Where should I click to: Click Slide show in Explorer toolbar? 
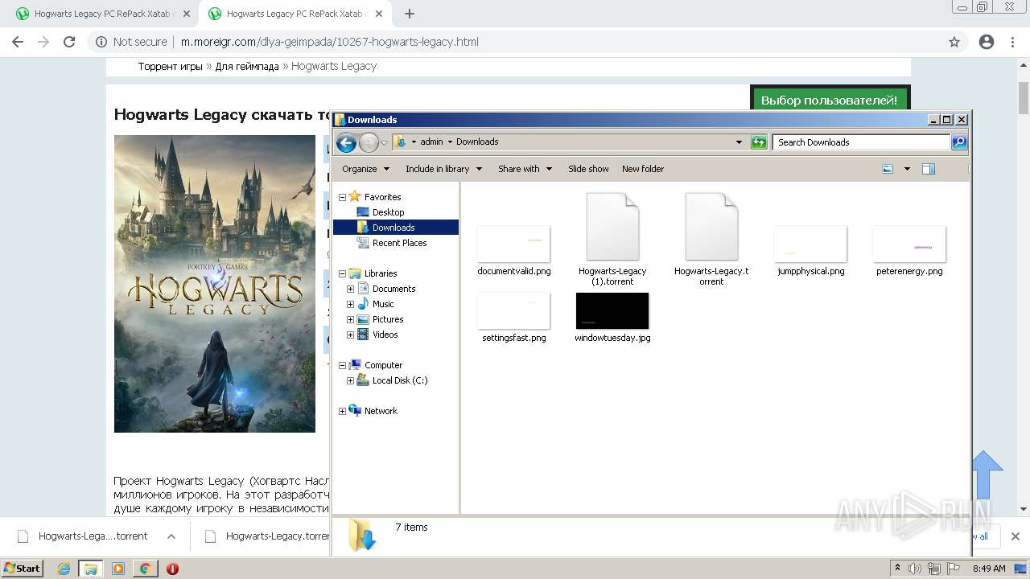(588, 169)
